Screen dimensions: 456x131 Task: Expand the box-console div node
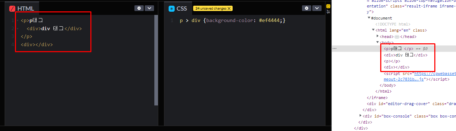(x=361, y=116)
